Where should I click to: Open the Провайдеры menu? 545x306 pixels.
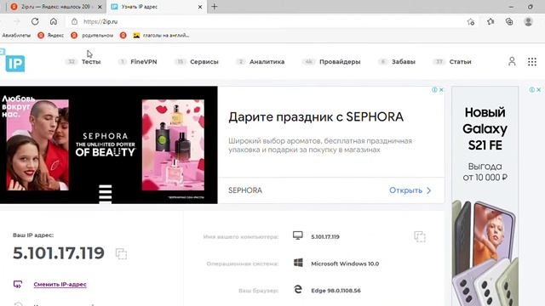pyautogui.click(x=340, y=62)
